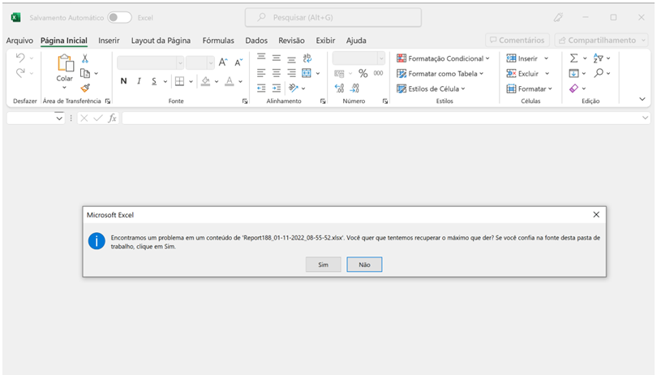This screenshot has width=657, height=375.
Task: Click the thousands separator 000 icon
Action: [378, 73]
